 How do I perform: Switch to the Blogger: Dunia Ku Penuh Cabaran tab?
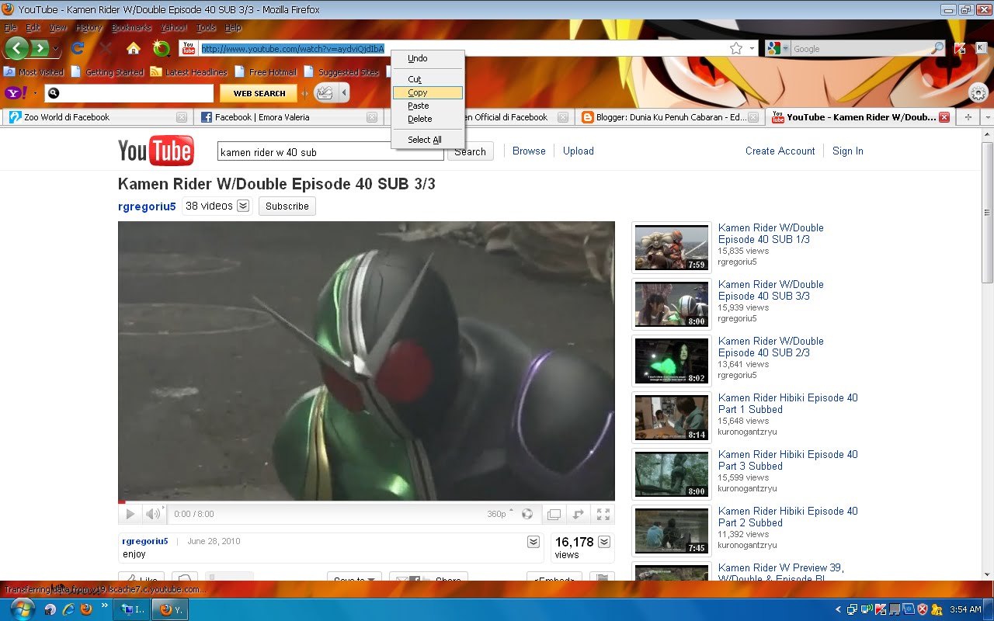670,117
